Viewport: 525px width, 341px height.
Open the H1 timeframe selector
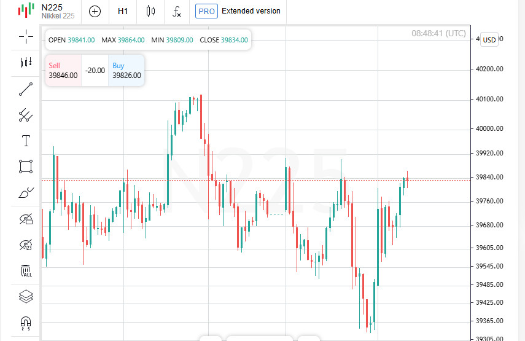coord(123,11)
